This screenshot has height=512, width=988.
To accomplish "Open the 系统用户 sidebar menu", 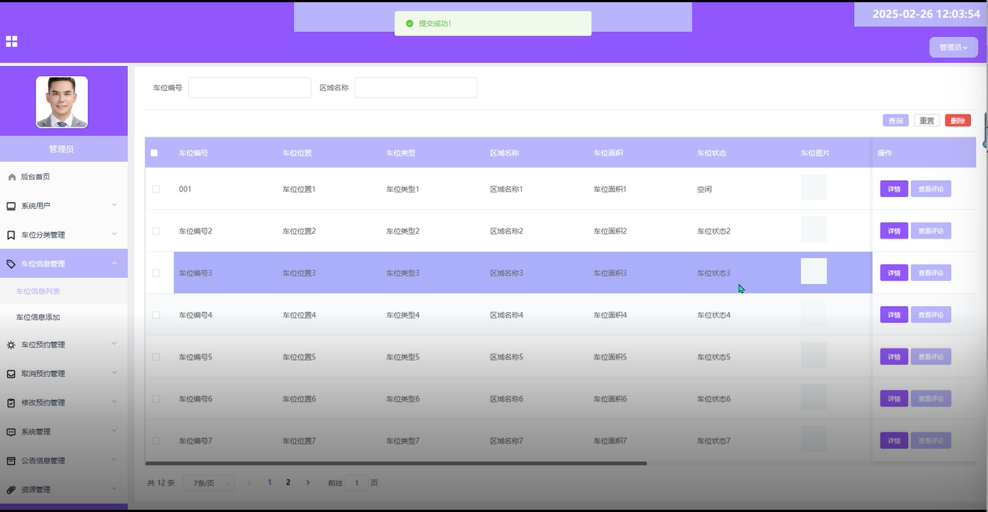I will (x=64, y=206).
